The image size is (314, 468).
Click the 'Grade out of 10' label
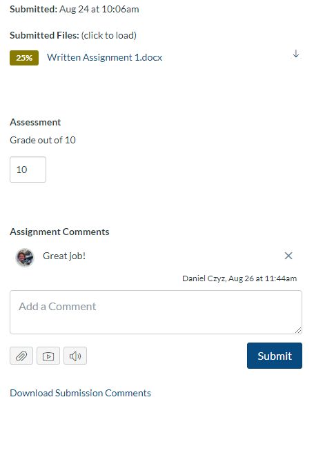pos(43,140)
